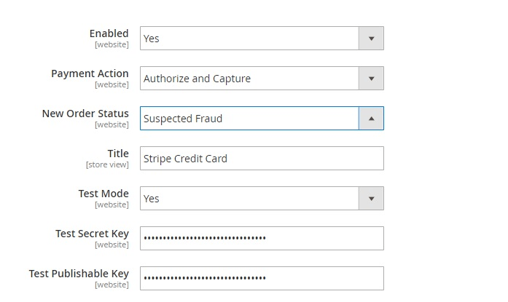Click the [store view] scope text under Title
This screenshot has height=302, width=508.
pos(107,164)
